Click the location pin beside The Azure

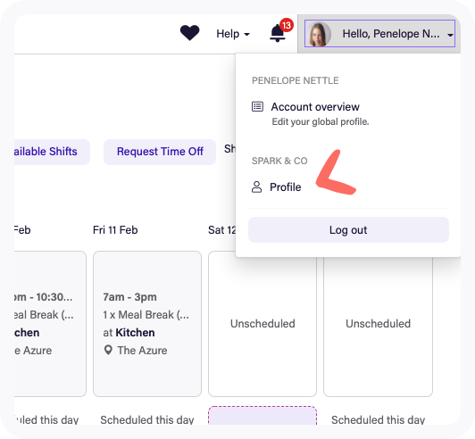(x=108, y=350)
